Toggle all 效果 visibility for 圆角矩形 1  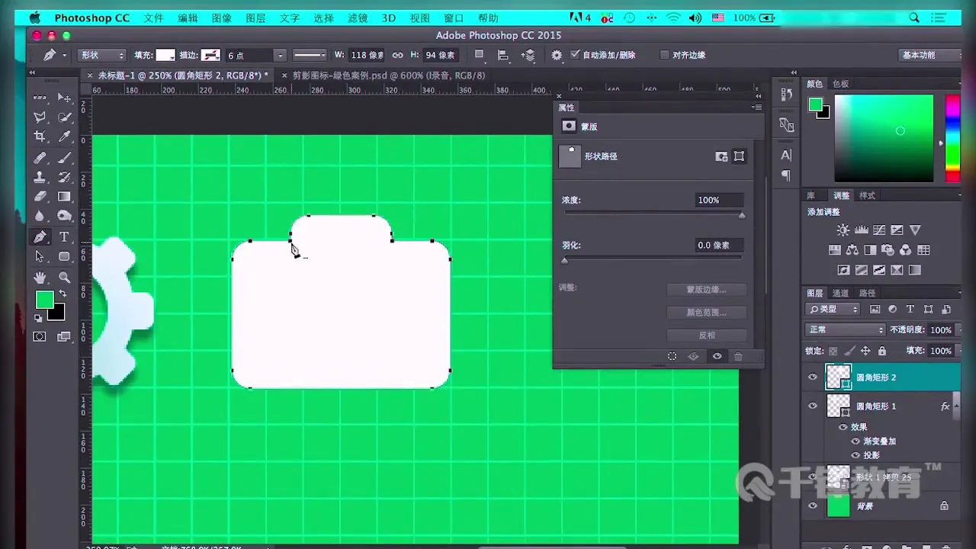[843, 427]
